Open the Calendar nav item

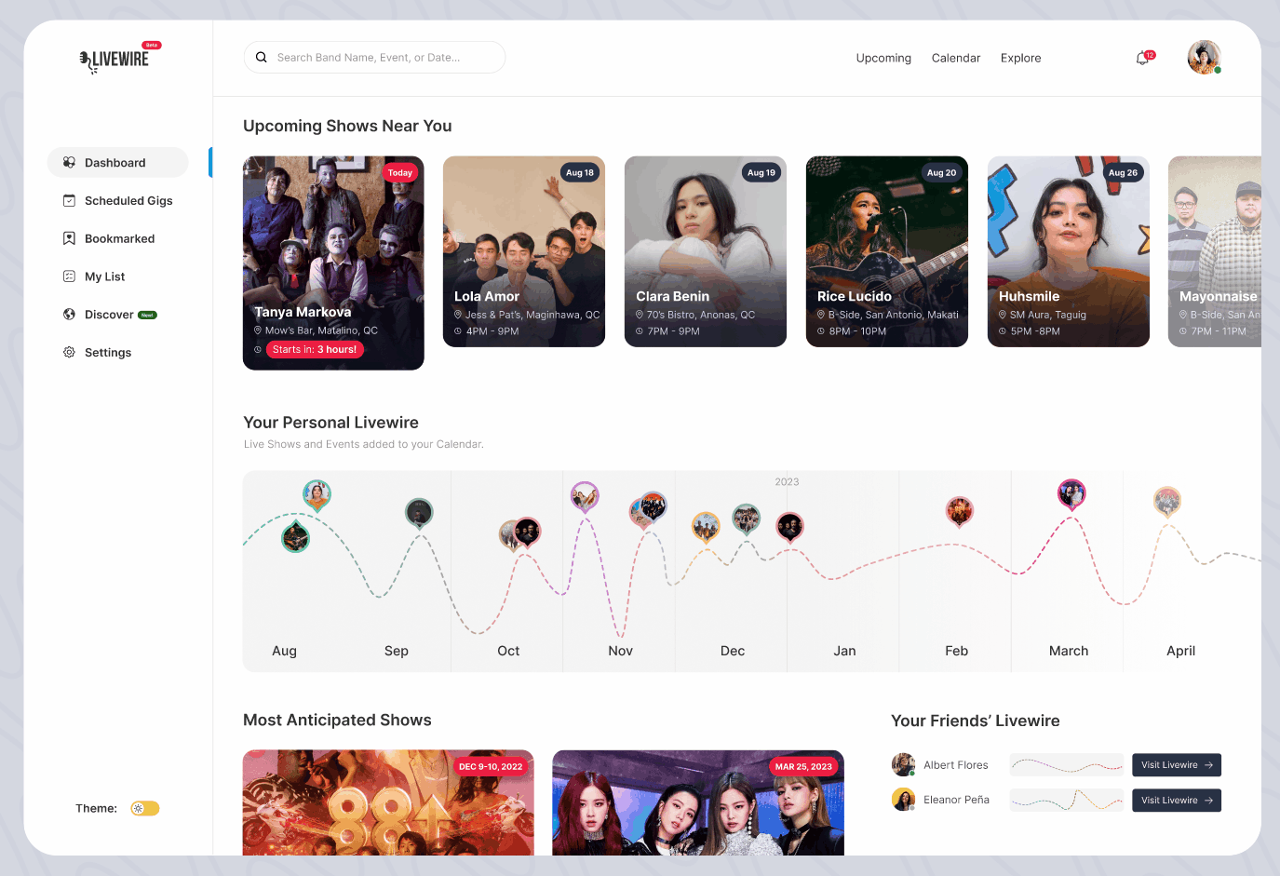point(956,58)
